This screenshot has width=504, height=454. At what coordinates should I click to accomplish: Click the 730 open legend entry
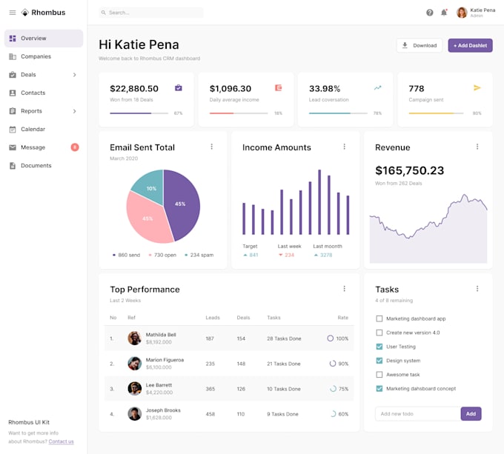point(162,255)
